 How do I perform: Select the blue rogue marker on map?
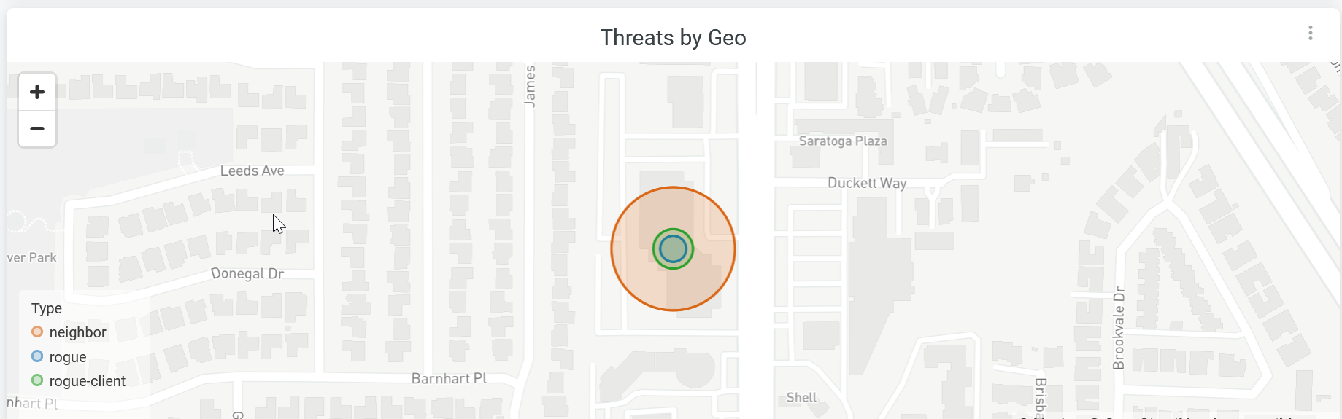(673, 249)
